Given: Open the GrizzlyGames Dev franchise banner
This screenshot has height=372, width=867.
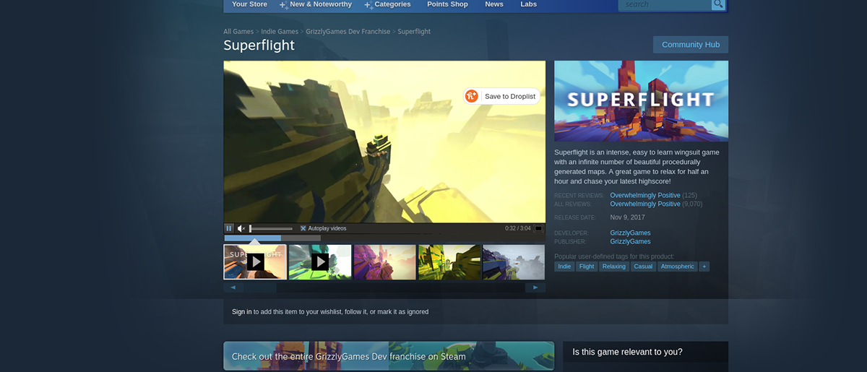Looking at the screenshot, I should click(389, 356).
